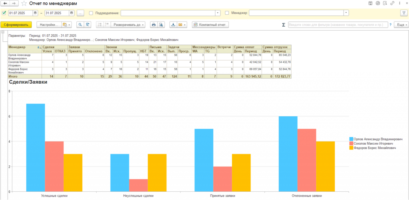The image size is (409, 200).
Task: Go back with the left arrow
Action: [x=5, y=3]
